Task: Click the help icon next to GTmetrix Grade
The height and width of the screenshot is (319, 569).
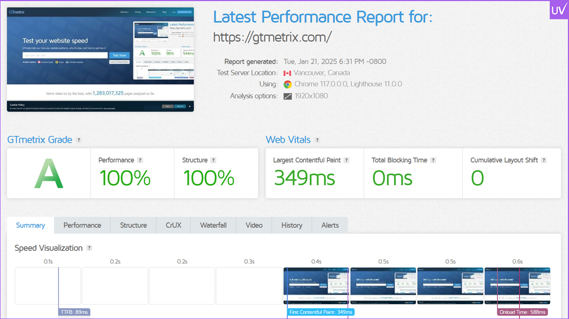Action: [x=79, y=140]
